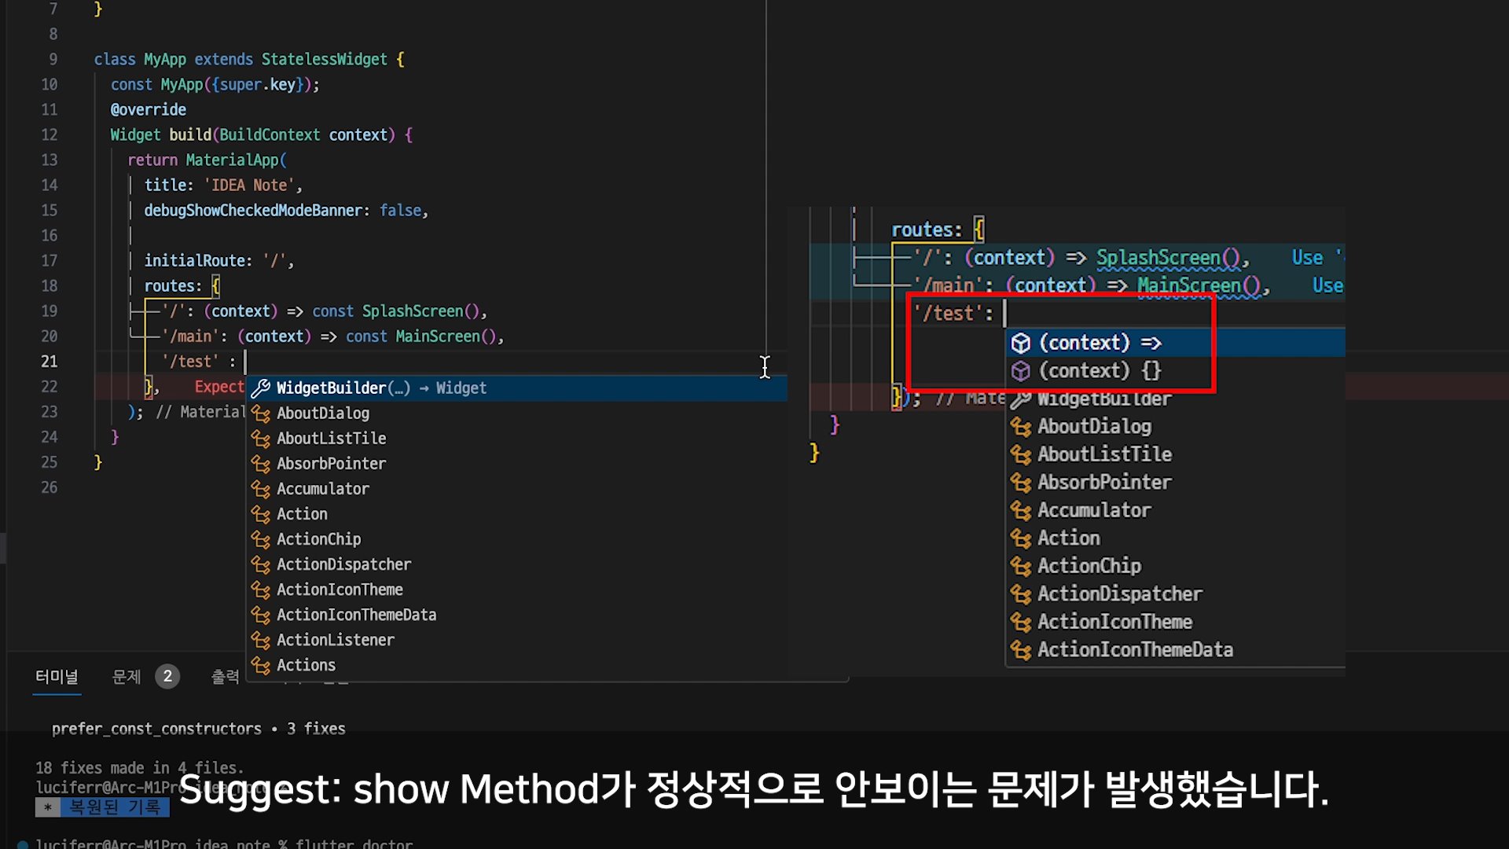The width and height of the screenshot is (1509, 849).
Task: Pick Accumulator from the right suggestion popup
Action: (1094, 510)
